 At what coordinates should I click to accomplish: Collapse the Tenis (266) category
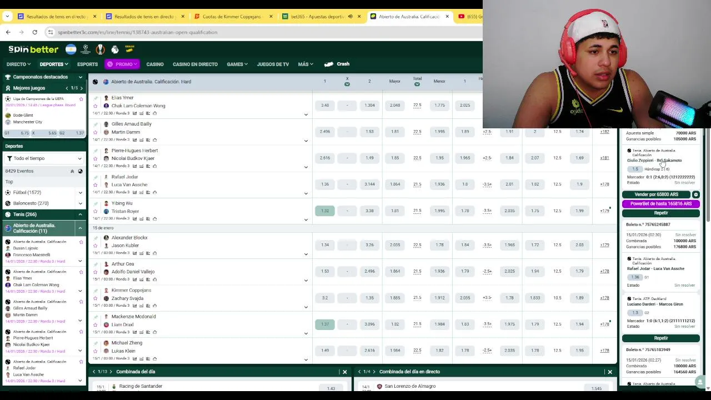(x=80, y=214)
